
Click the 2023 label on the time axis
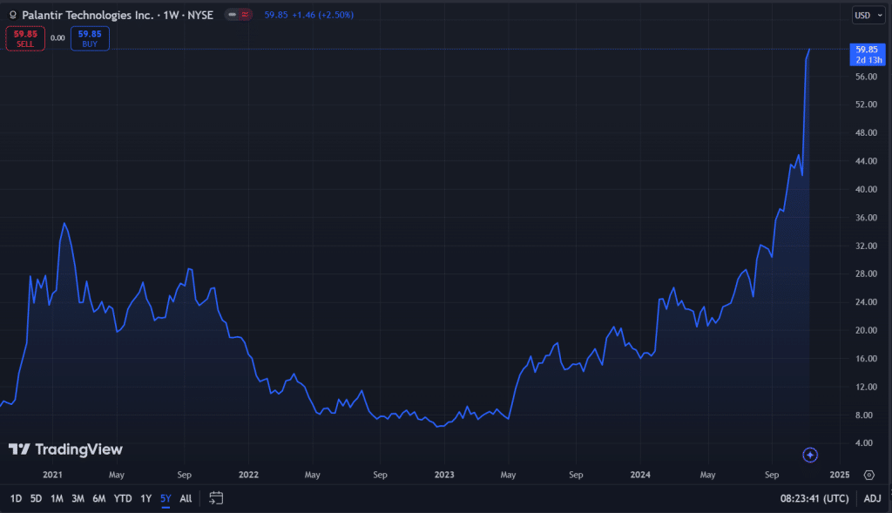pos(444,475)
